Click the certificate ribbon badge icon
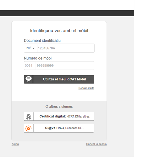Viewport: 144px width, 163px height. [x=29, y=117]
